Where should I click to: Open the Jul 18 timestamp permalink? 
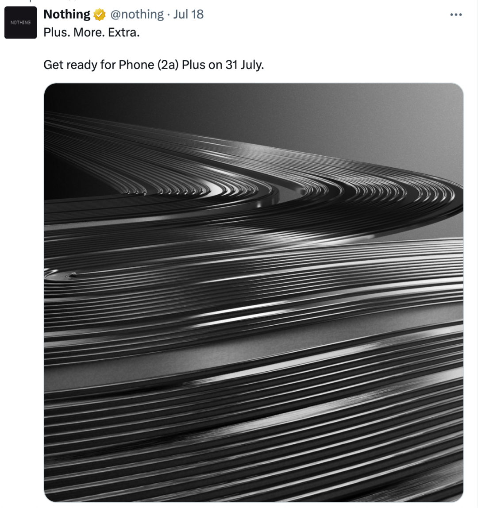[188, 14]
